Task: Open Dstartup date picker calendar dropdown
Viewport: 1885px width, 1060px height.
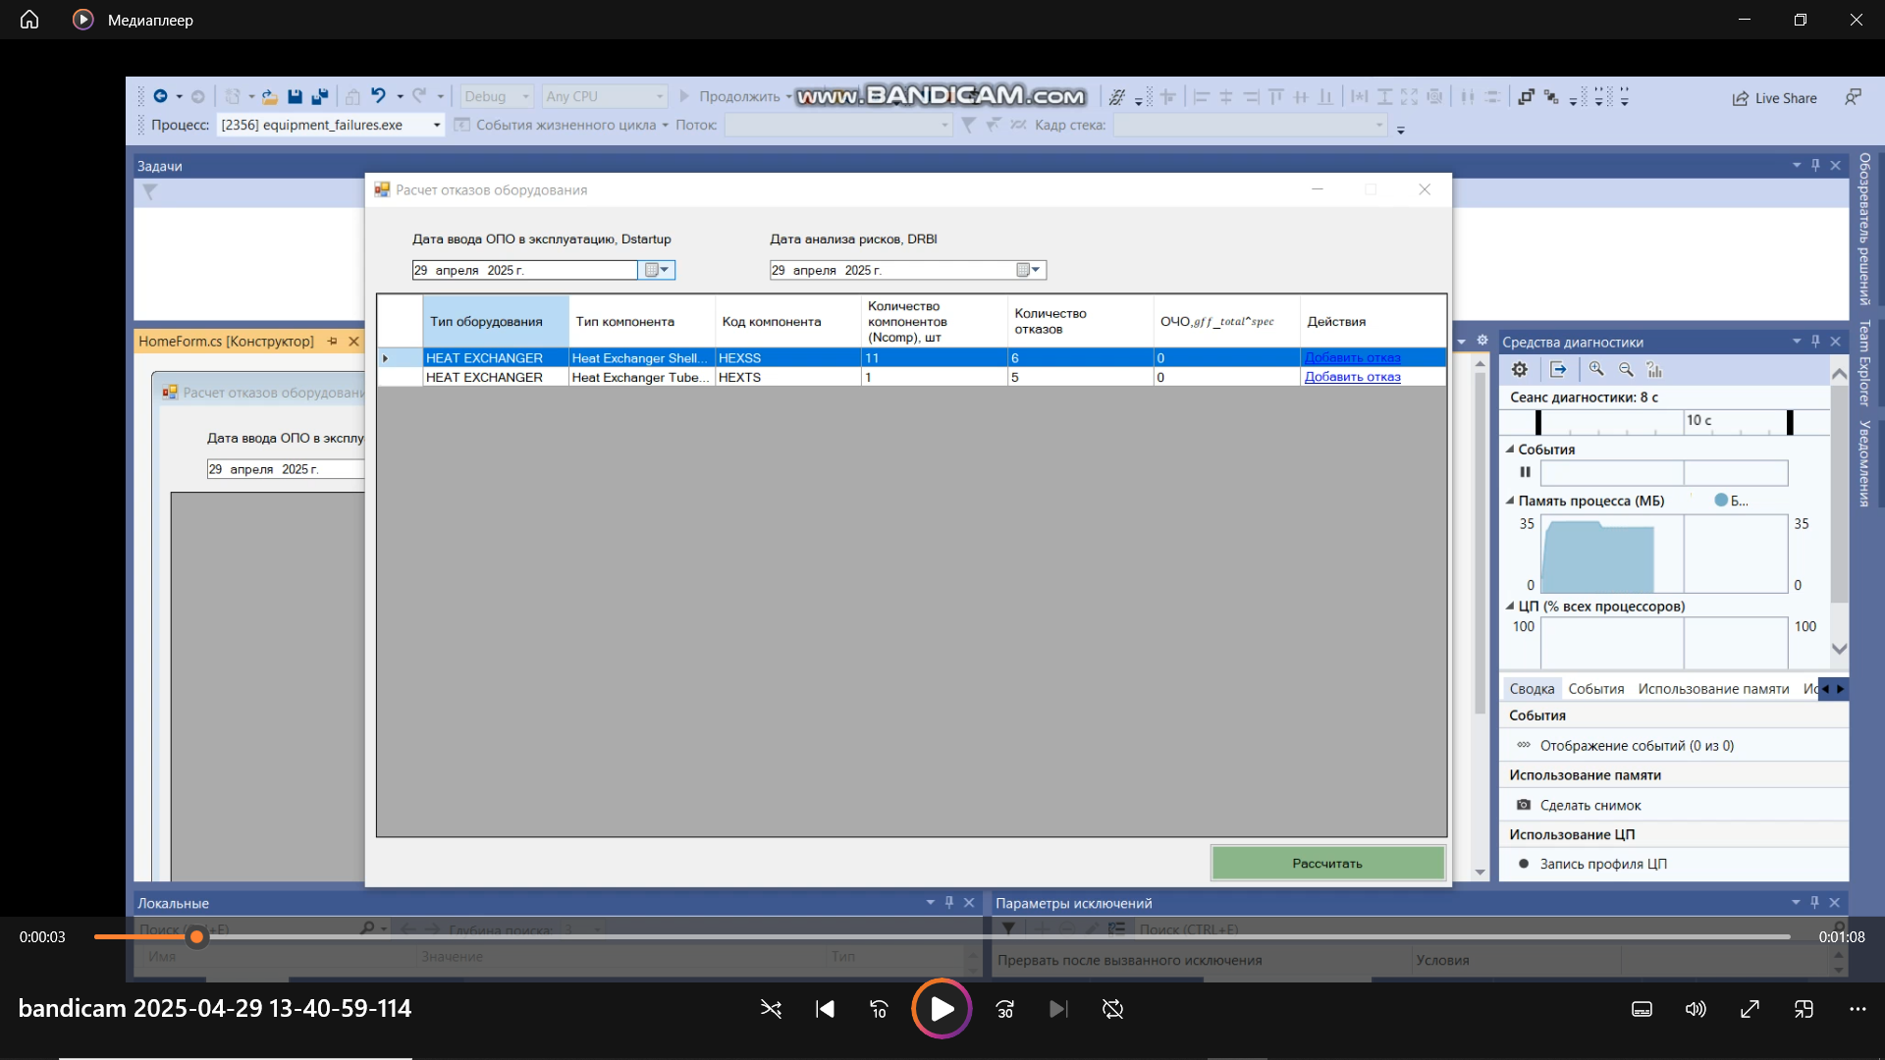Action: 657,270
